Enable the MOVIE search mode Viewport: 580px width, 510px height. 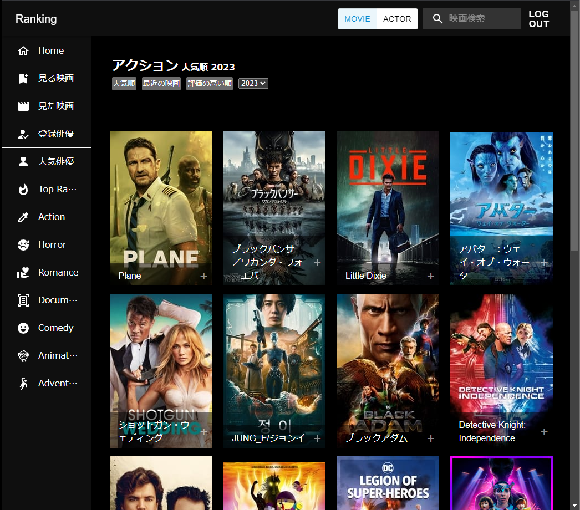357,18
